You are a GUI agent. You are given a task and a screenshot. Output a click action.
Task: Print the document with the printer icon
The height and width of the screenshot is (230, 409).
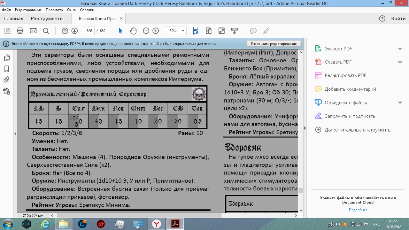pyautogui.click(x=20, y=31)
